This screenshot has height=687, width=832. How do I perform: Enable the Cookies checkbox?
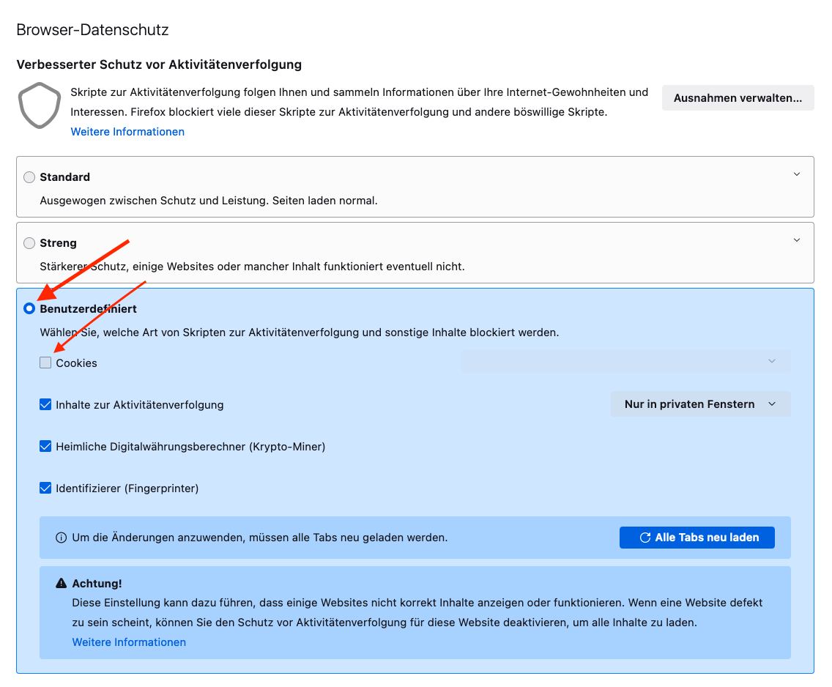coord(45,363)
